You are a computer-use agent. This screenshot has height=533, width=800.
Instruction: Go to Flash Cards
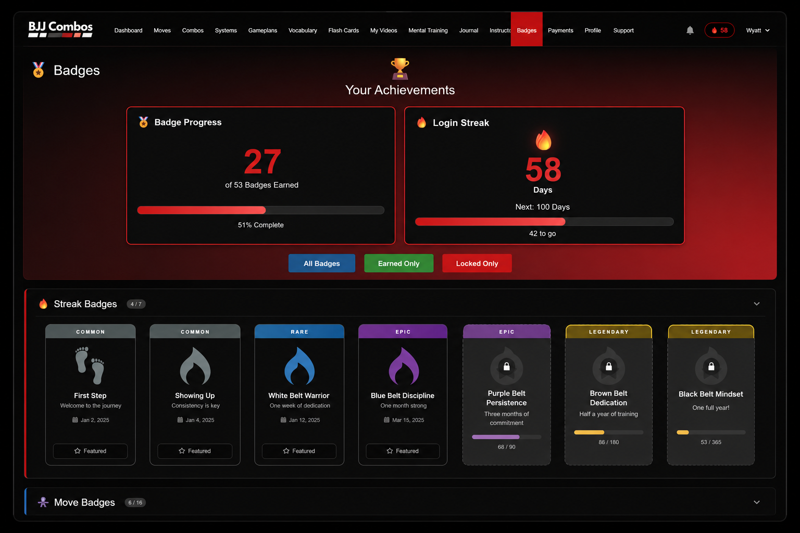343,30
